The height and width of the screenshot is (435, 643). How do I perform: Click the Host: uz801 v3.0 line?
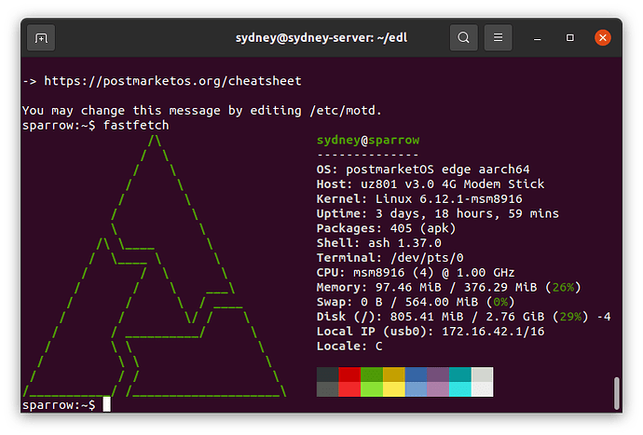click(x=431, y=184)
